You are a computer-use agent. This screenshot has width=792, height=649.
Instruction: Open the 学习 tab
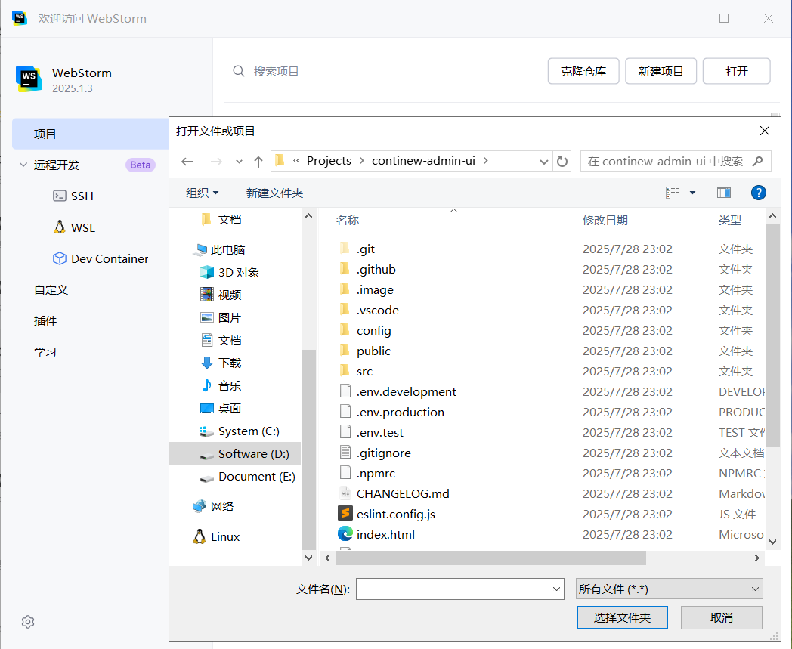tap(45, 352)
